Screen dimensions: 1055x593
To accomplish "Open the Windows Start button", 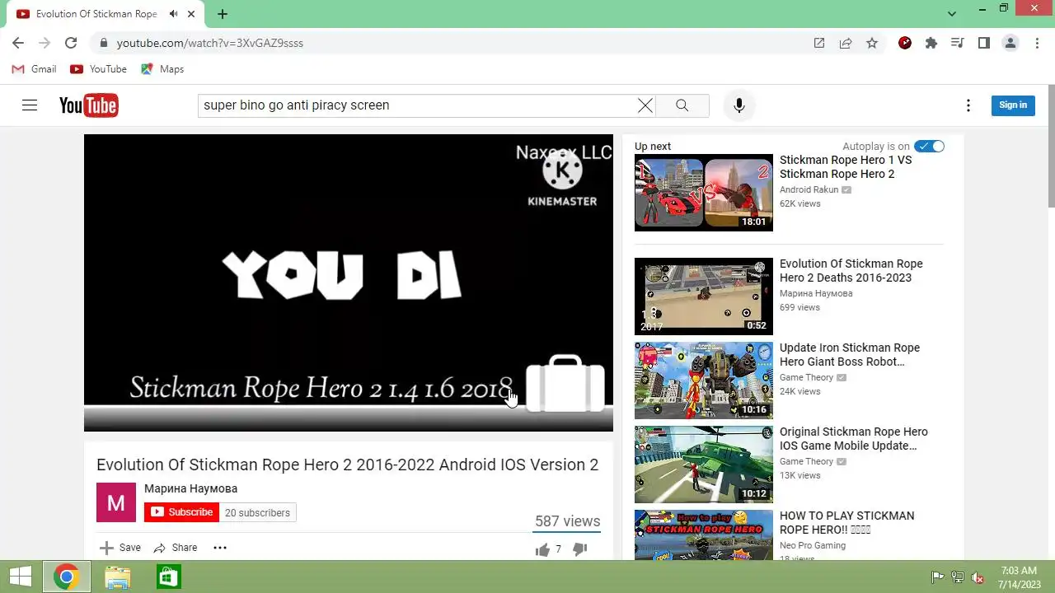I will (21, 577).
